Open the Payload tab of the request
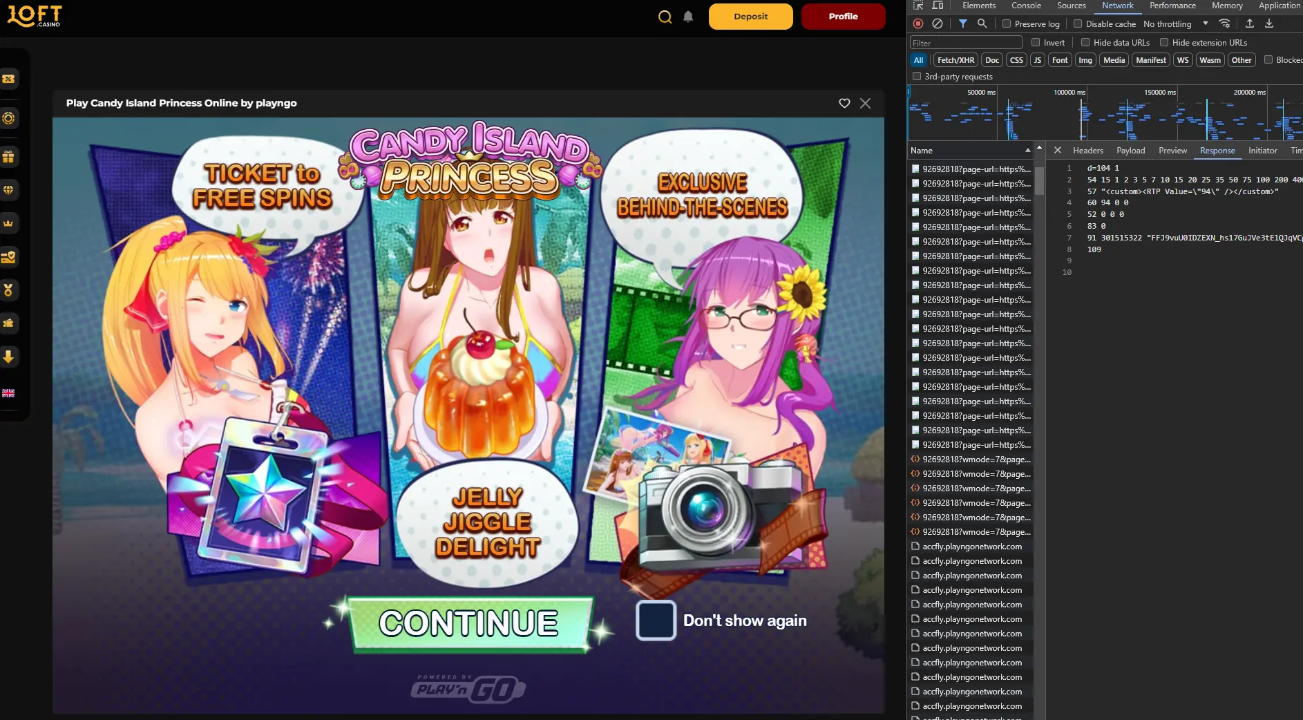This screenshot has height=720, width=1303. pyautogui.click(x=1130, y=150)
